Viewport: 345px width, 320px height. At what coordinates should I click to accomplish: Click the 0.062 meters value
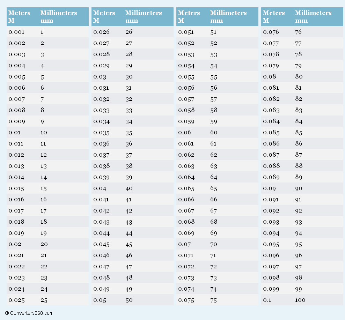(186, 155)
